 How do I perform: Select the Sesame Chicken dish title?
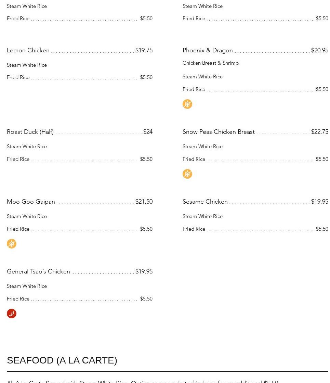point(205,202)
